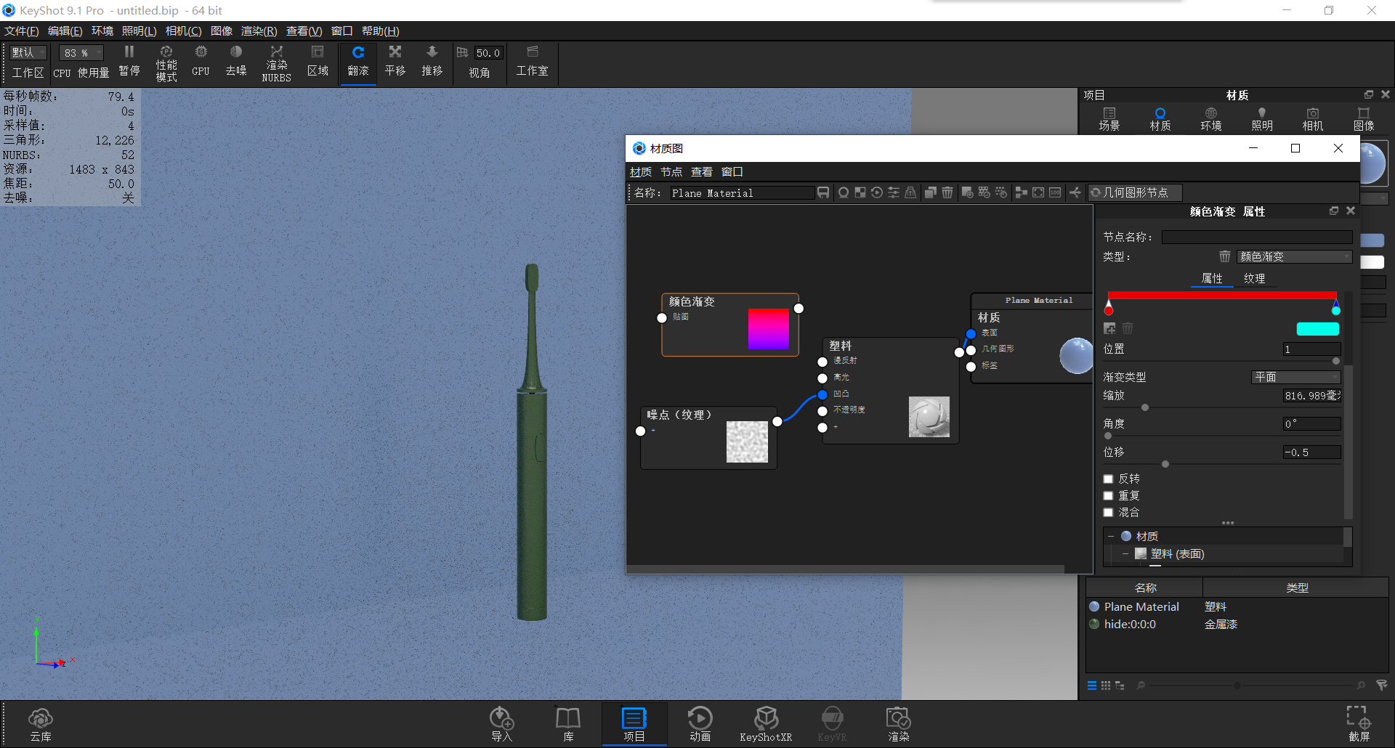Take a Screenshot (截屏)

[x=1359, y=724]
